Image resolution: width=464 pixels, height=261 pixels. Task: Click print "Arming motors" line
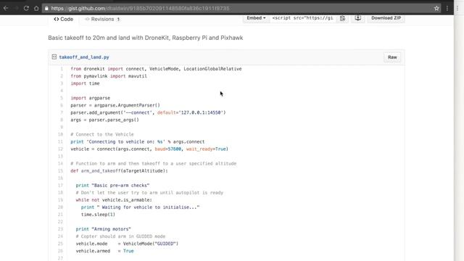pyautogui.click(x=103, y=229)
